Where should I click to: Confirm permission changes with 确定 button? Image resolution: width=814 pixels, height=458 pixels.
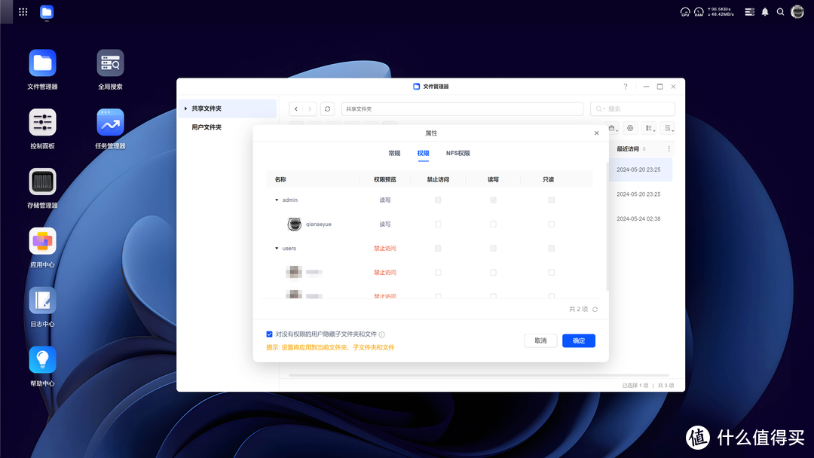click(578, 340)
